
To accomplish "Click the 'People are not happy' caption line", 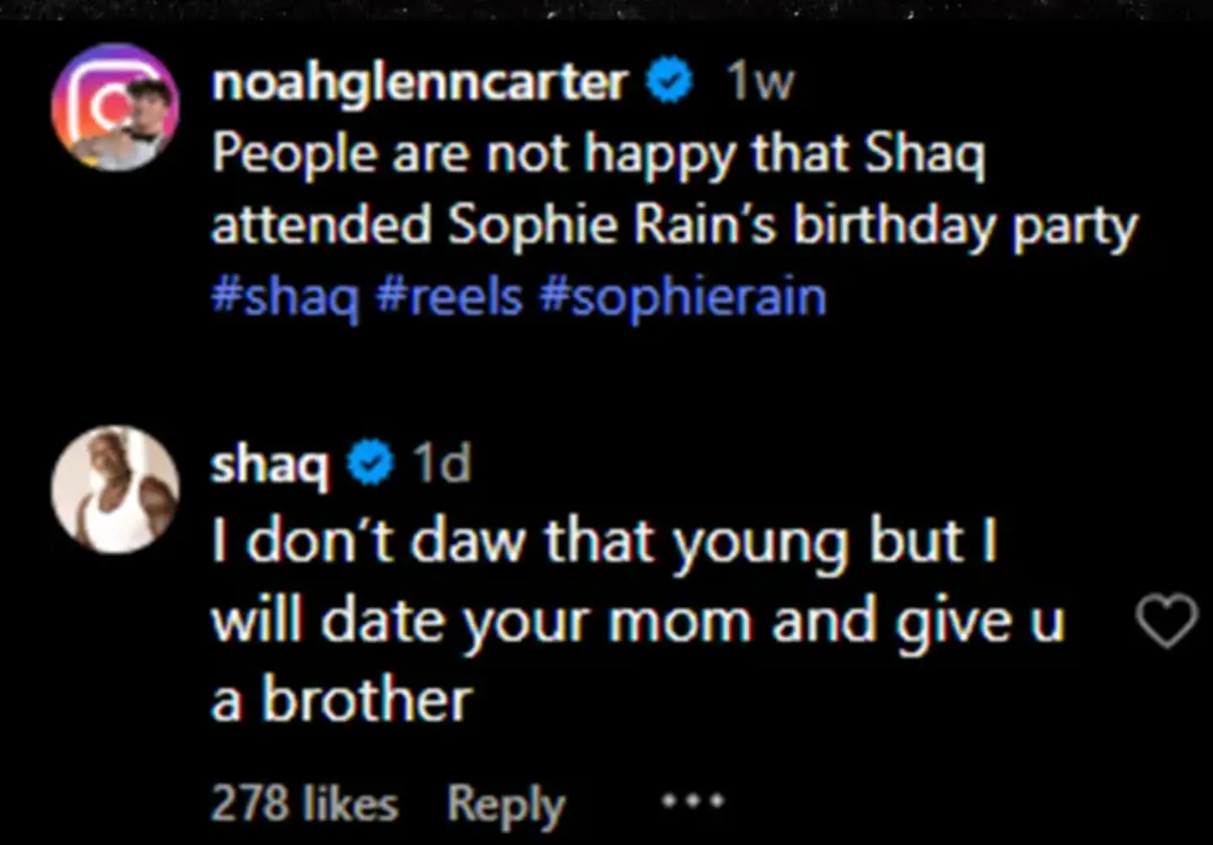I will [597, 154].
